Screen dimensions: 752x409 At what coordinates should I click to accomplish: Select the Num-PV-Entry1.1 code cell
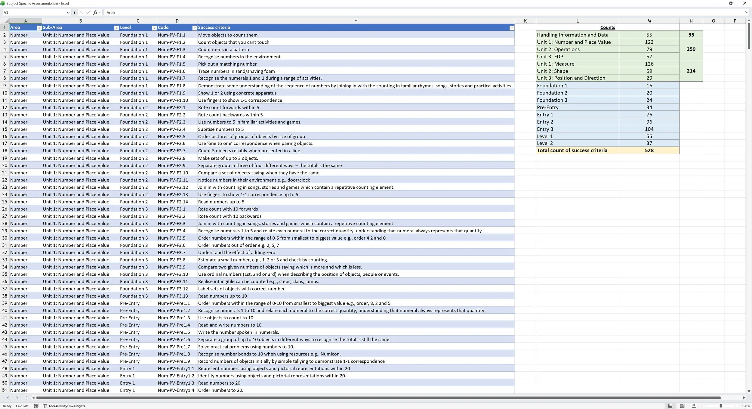(177, 368)
